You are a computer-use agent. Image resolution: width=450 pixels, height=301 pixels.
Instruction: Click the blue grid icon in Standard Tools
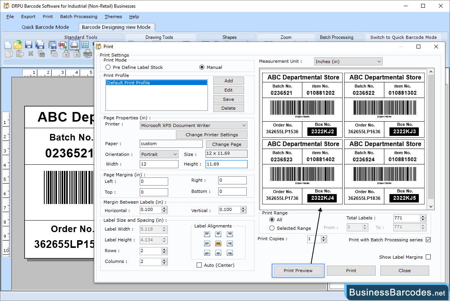(x=85, y=45)
